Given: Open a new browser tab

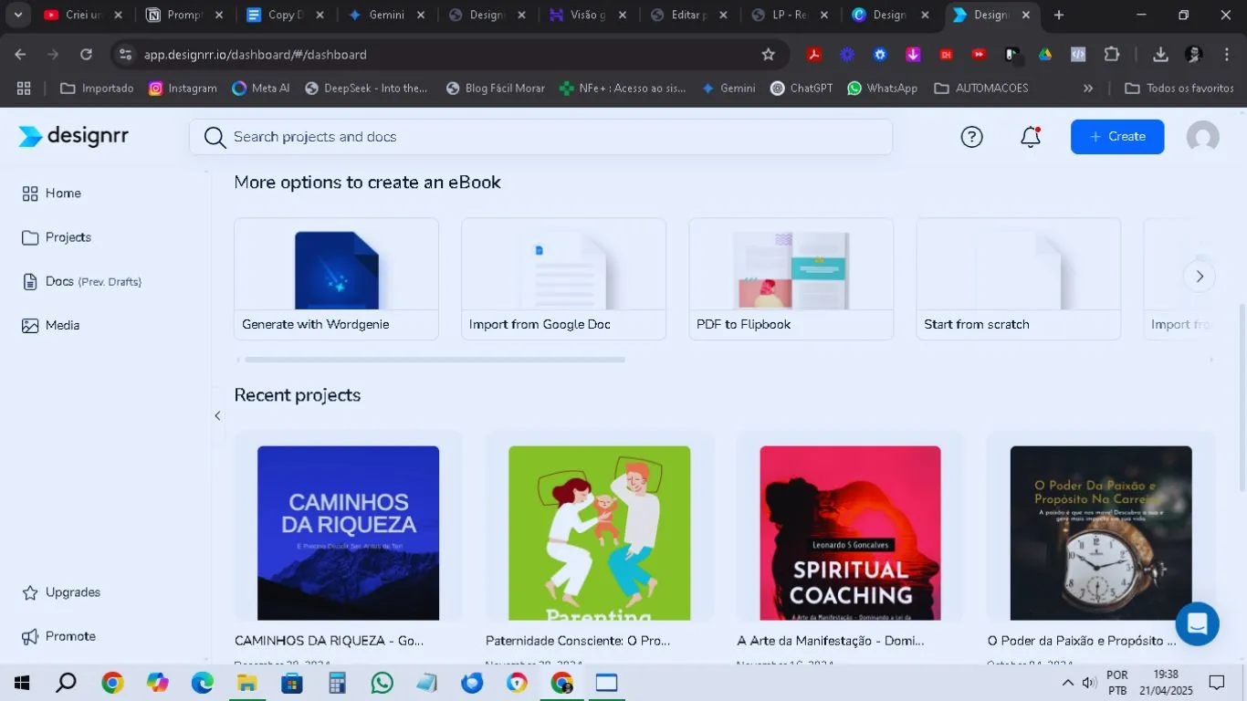Looking at the screenshot, I should [x=1059, y=15].
